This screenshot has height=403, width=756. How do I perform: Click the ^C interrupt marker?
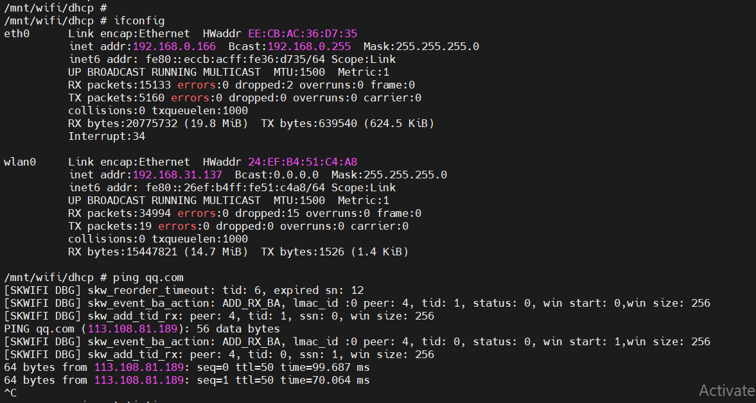tap(10, 393)
